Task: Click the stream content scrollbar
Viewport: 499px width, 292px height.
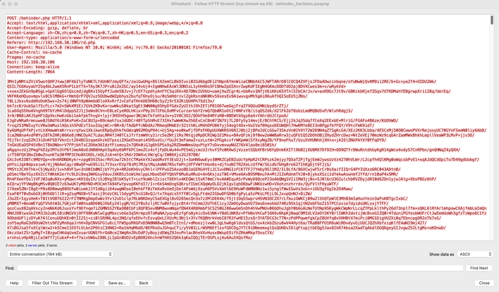Action: 491,19
